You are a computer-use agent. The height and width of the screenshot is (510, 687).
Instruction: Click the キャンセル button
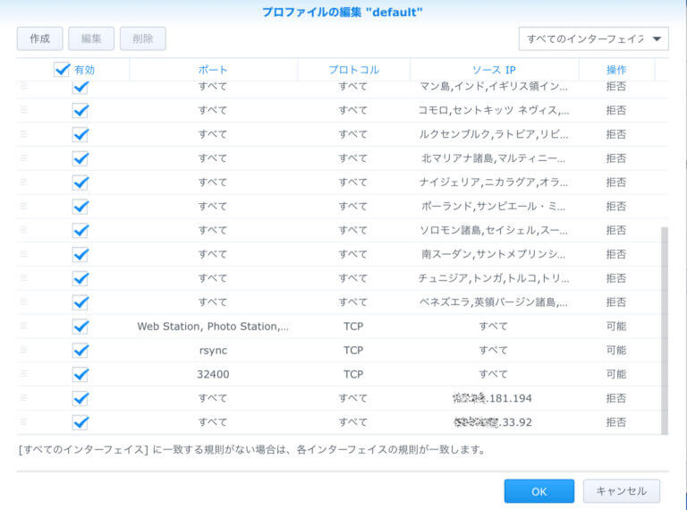point(622,491)
